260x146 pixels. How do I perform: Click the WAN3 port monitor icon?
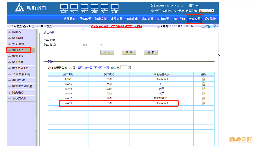[x=94, y=7]
